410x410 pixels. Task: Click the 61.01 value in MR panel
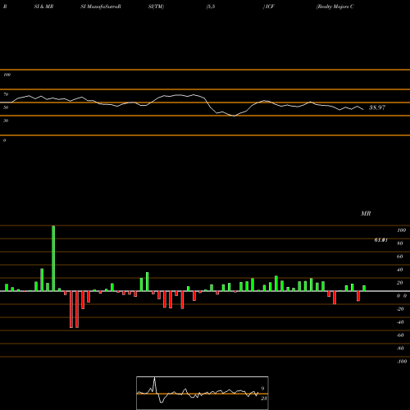[381, 240]
